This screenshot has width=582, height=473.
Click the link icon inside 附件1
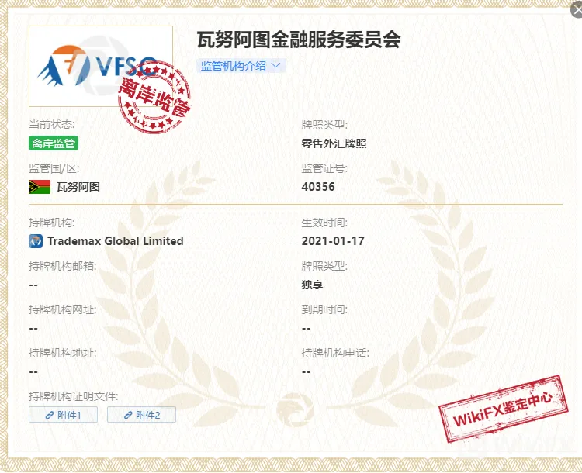pos(50,415)
